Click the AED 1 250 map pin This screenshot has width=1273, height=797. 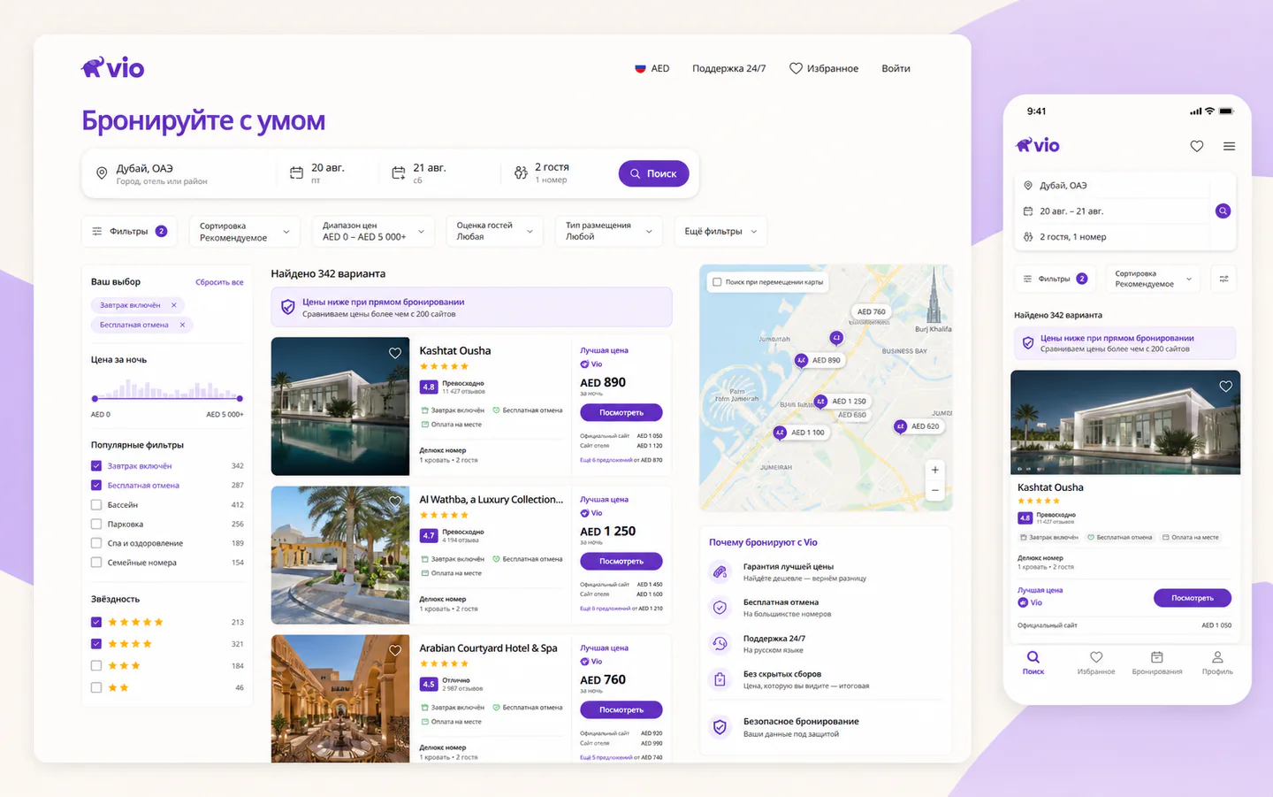(x=841, y=401)
